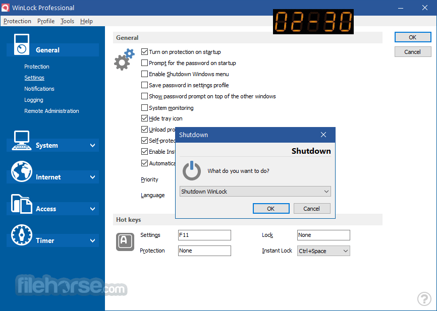
Task: Click the System computer icon
Action: click(22, 140)
